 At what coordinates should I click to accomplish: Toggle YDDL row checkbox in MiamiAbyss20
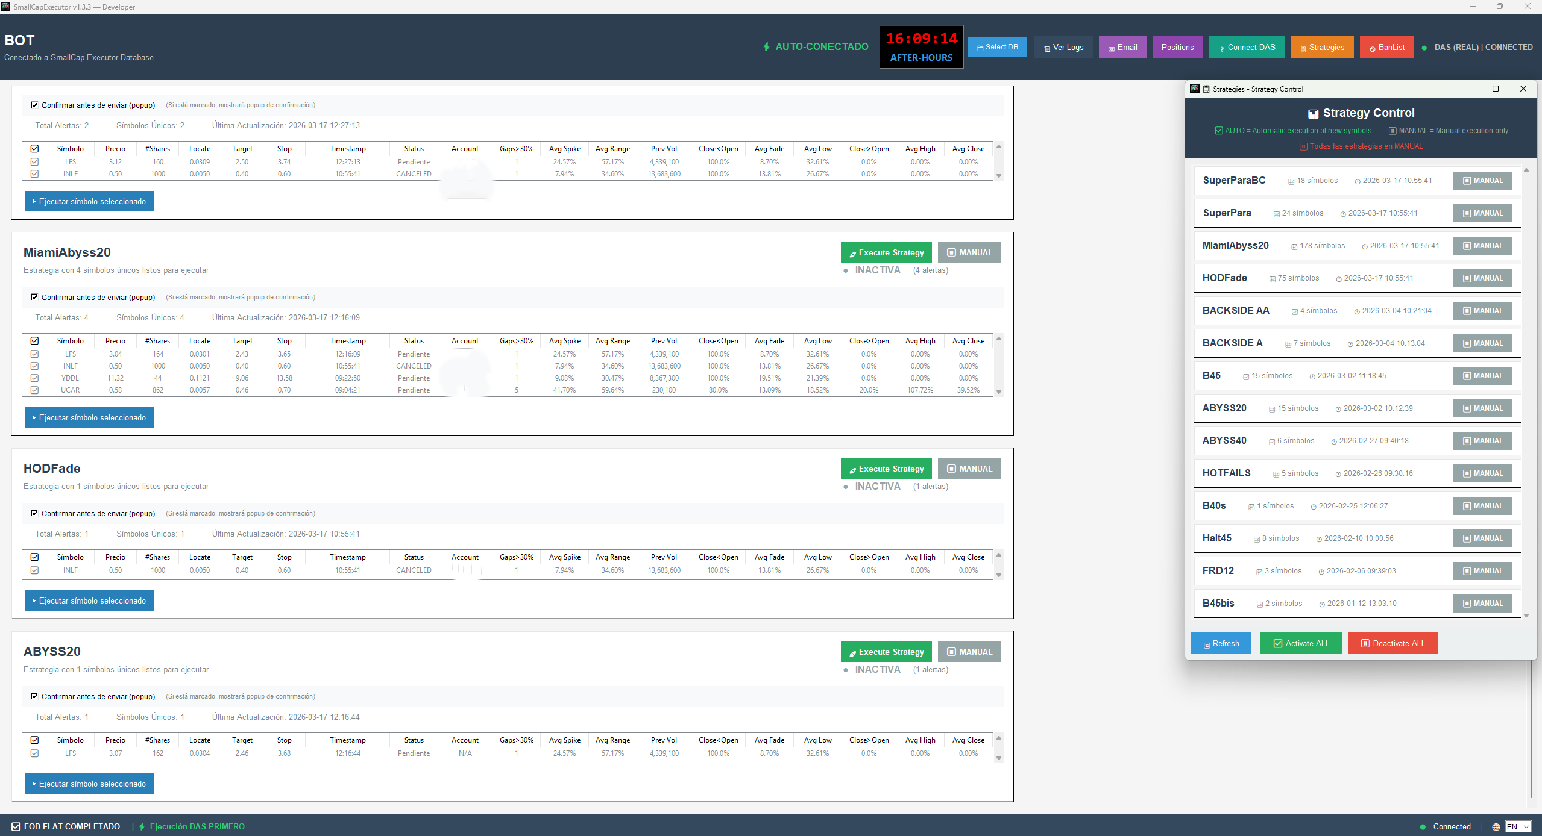(x=34, y=378)
